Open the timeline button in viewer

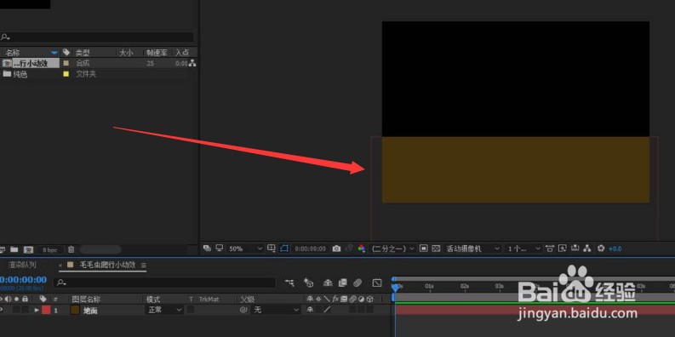575,248
